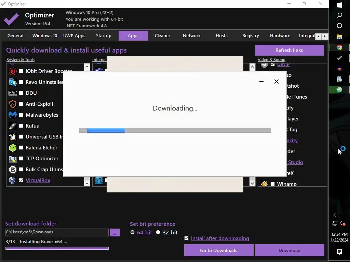
Task: Switch to the Network tab
Action: [192, 35]
